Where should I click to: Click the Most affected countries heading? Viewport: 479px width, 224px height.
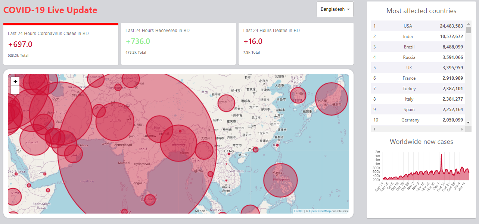click(x=421, y=11)
